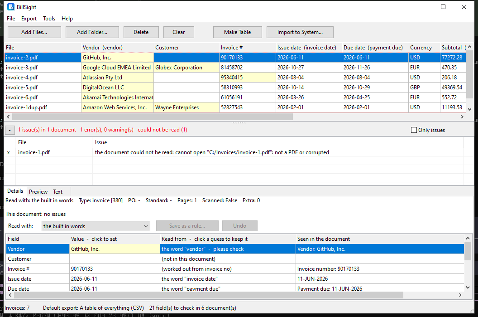Click the disabled Save as a rule... button

tap(187, 226)
